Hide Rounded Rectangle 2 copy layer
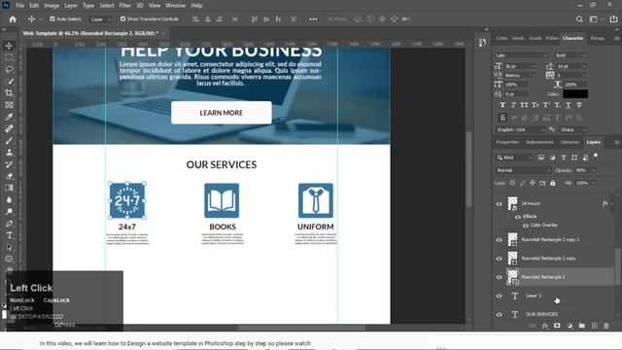 coord(499,259)
